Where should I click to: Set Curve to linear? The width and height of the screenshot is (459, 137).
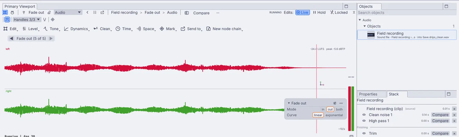[318, 115]
